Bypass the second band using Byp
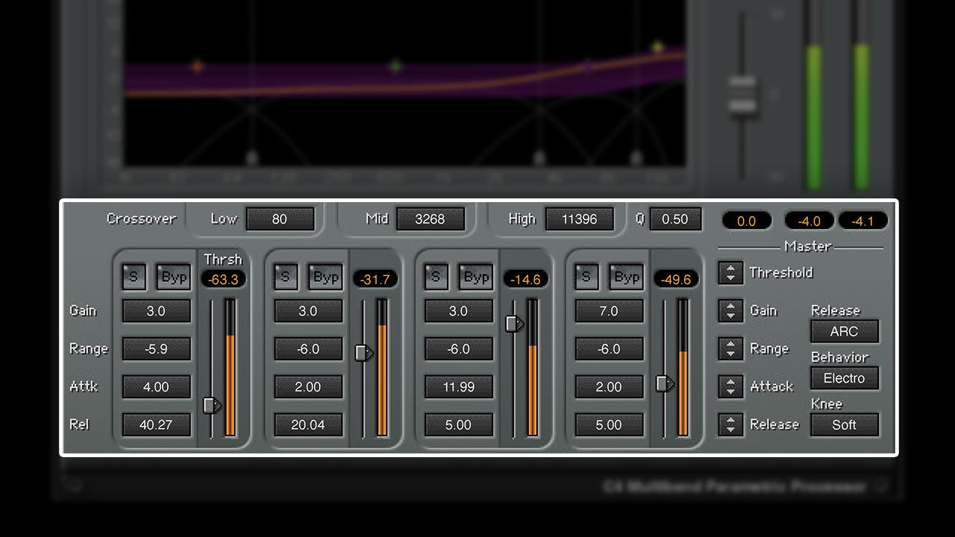Viewport: 955px width, 537px height. [x=325, y=276]
